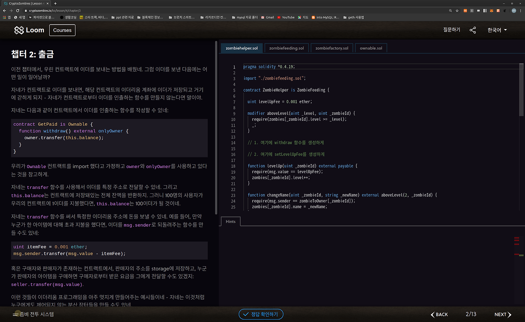Screen dimensions: 525x322
Task: Open the 생활코딩 bookmark
Action: [68, 17]
